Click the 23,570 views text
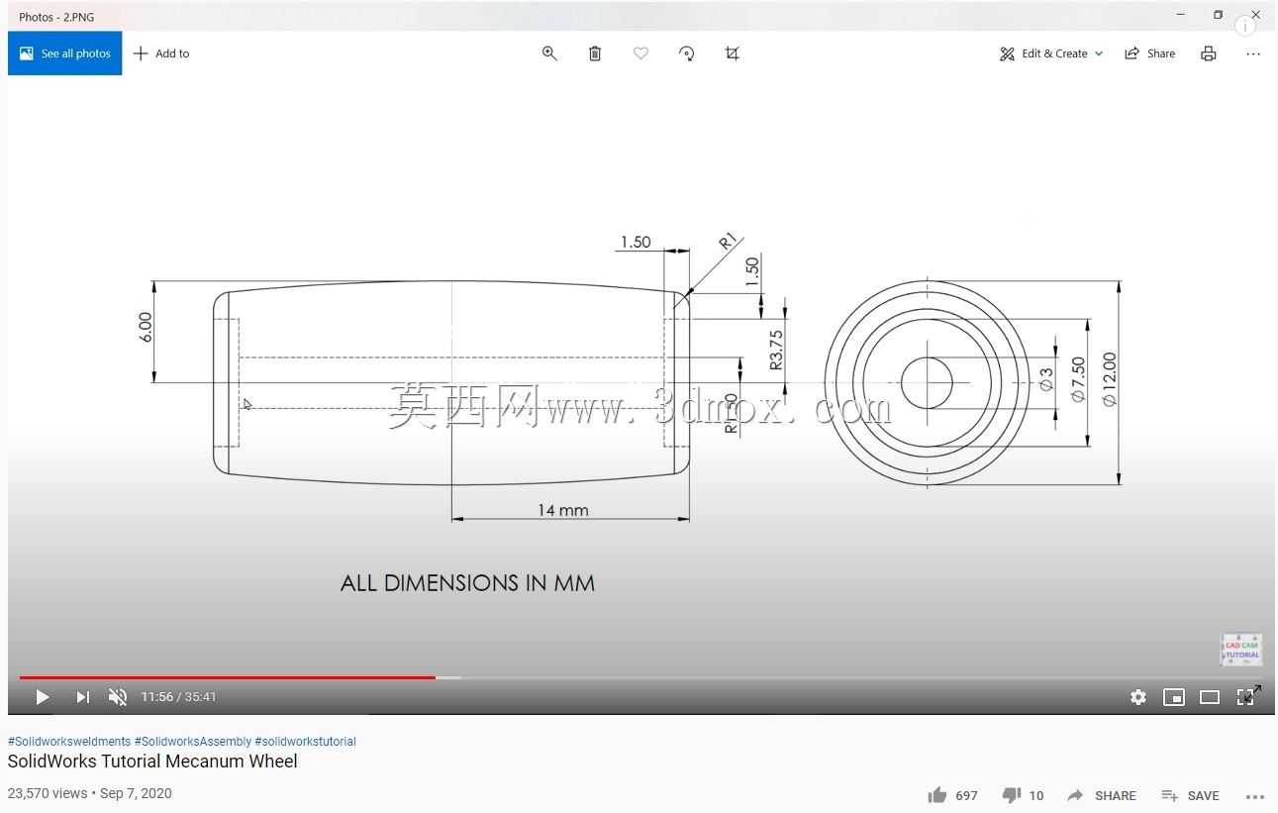Image resolution: width=1278 pixels, height=813 pixels. tap(48, 793)
